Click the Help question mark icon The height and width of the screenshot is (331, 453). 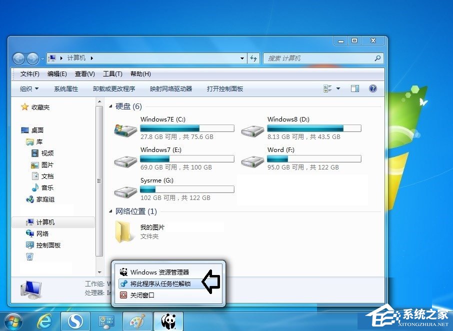[x=372, y=88]
